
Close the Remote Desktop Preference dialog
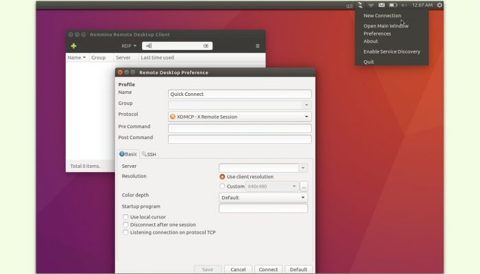click(x=120, y=72)
